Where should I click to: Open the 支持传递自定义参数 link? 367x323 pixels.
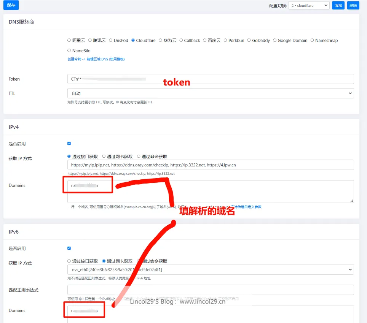246,207
